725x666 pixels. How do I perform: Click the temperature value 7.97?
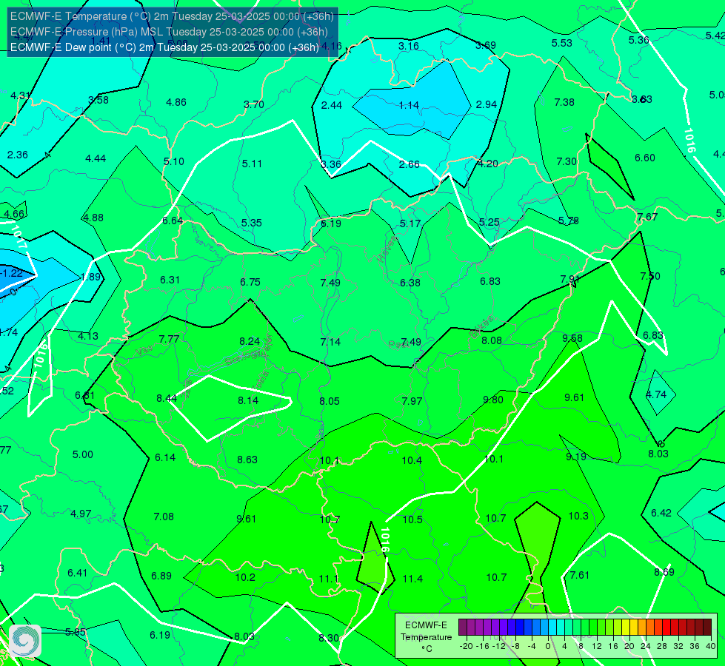point(412,401)
